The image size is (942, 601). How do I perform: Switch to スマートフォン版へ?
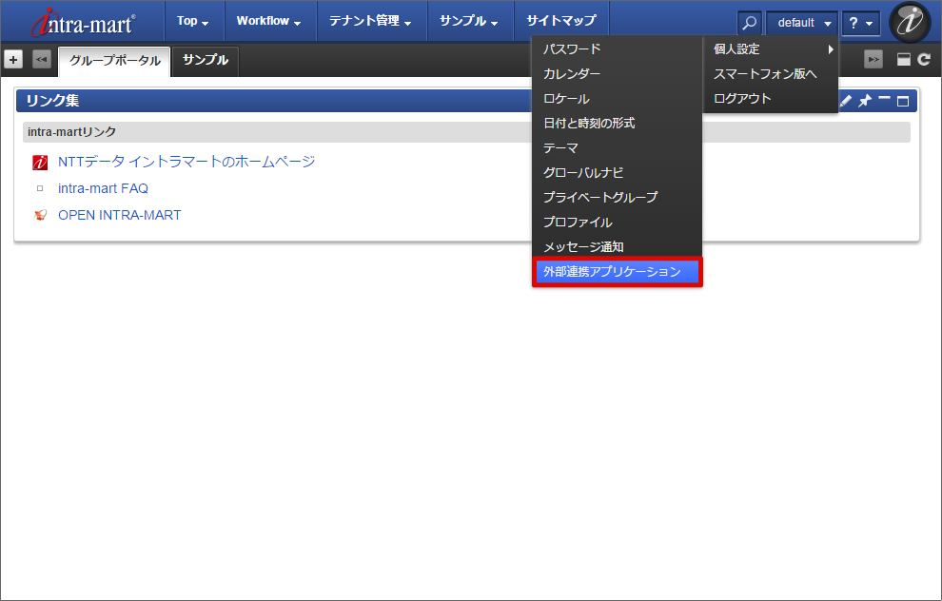tap(771, 74)
